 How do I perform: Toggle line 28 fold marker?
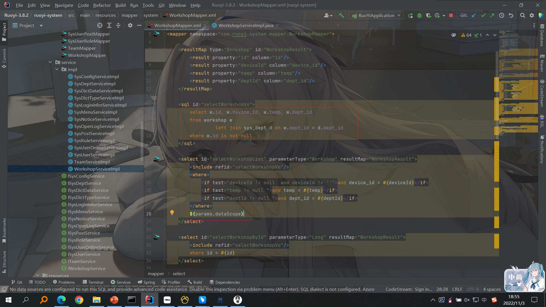click(x=165, y=221)
